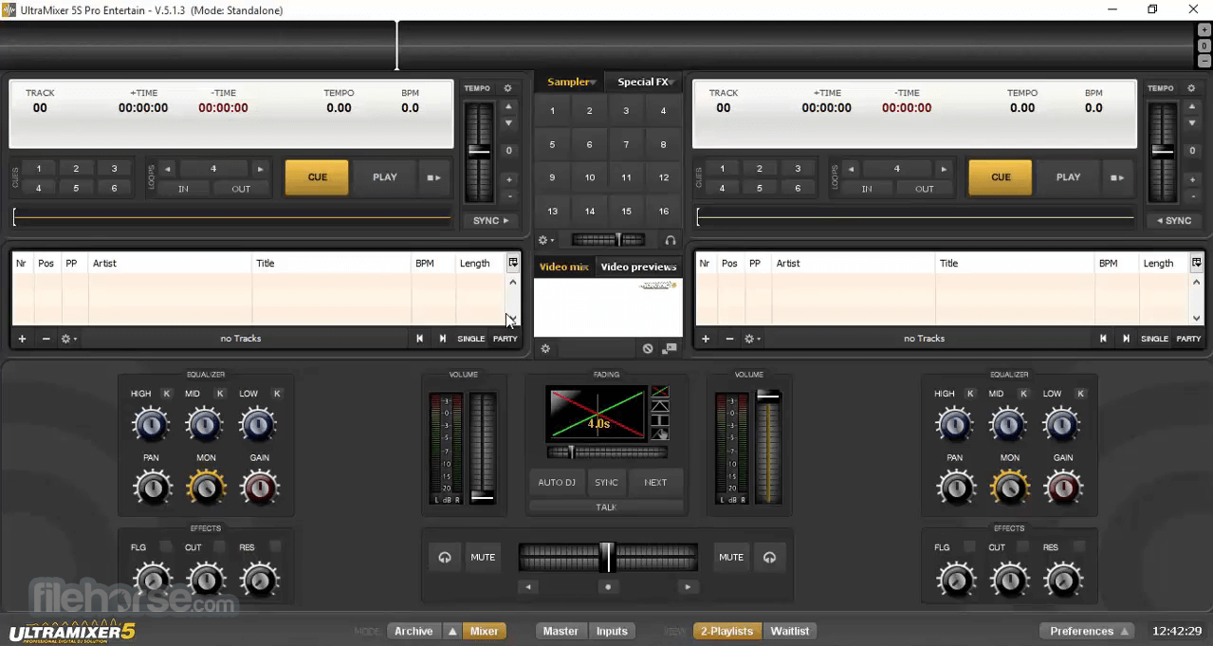
Task: Click AUTO DJ button
Action: [x=557, y=483]
